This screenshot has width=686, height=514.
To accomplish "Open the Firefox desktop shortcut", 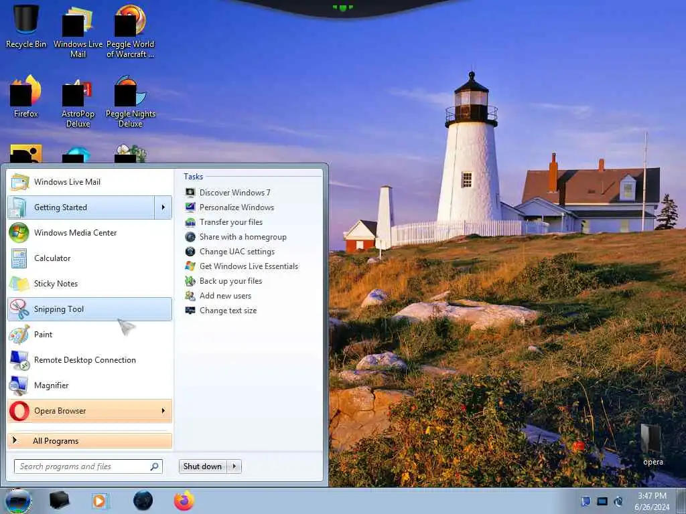I will click(26, 97).
